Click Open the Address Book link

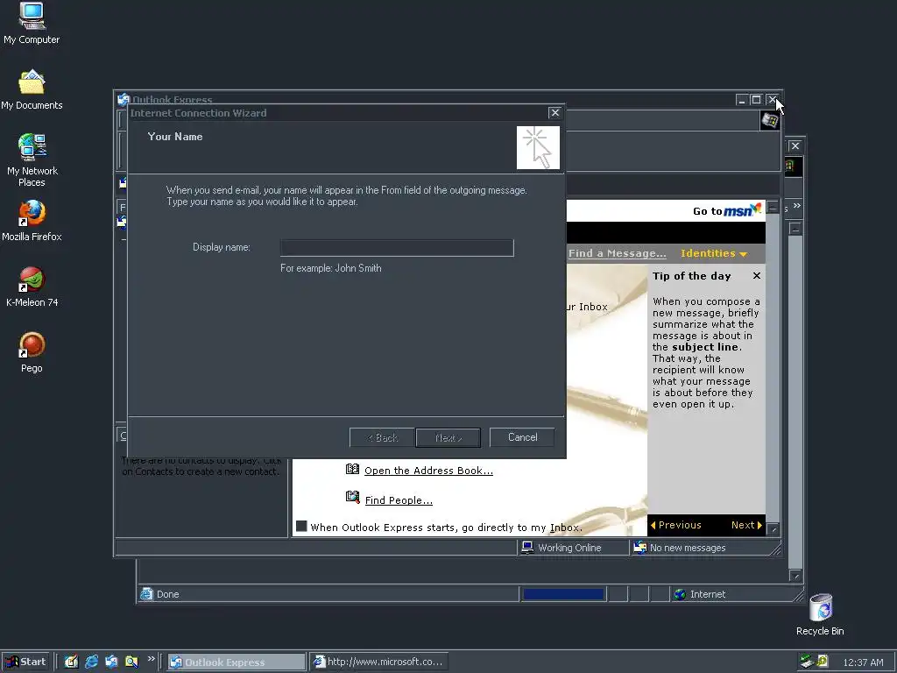point(428,471)
